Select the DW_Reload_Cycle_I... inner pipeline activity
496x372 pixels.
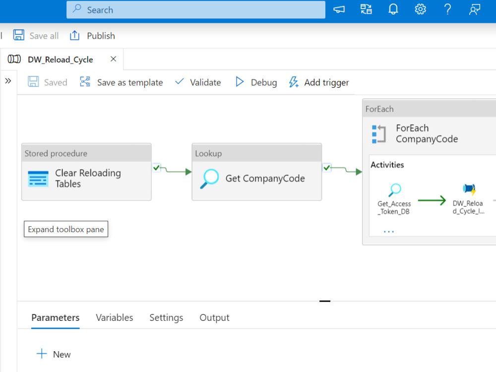[x=468, y=199]
